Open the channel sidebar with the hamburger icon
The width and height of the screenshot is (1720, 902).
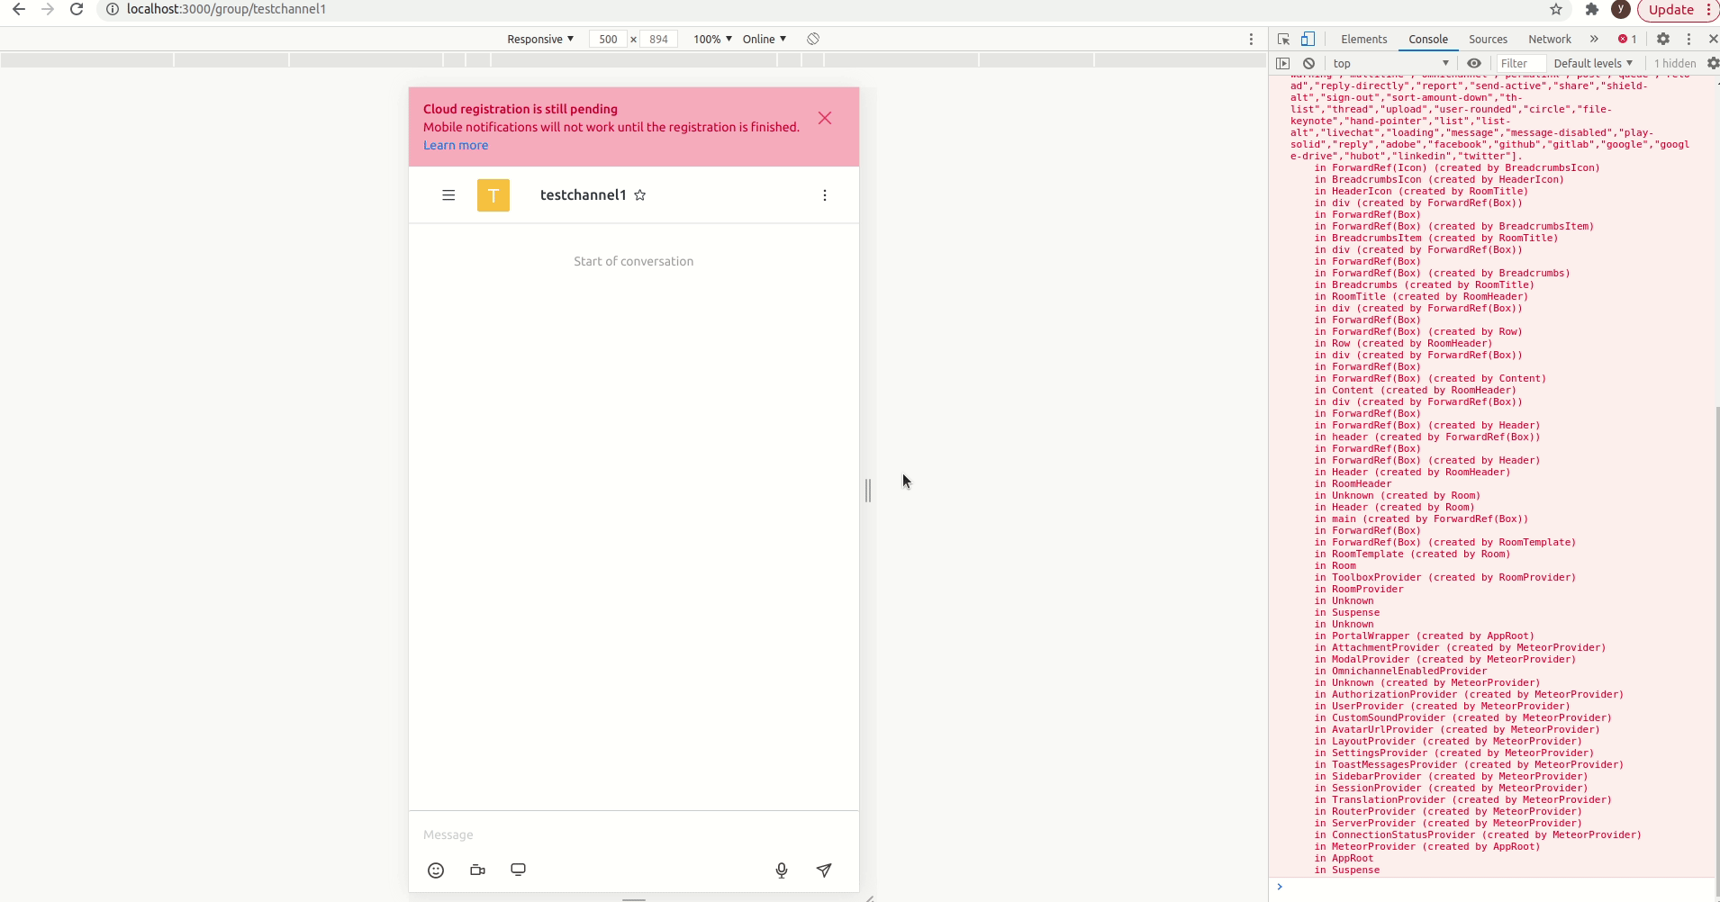coord(448,195)
